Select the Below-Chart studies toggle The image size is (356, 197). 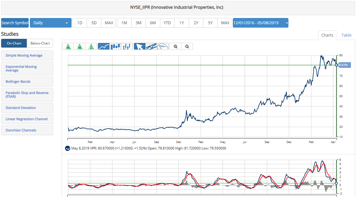coord(40,43)
